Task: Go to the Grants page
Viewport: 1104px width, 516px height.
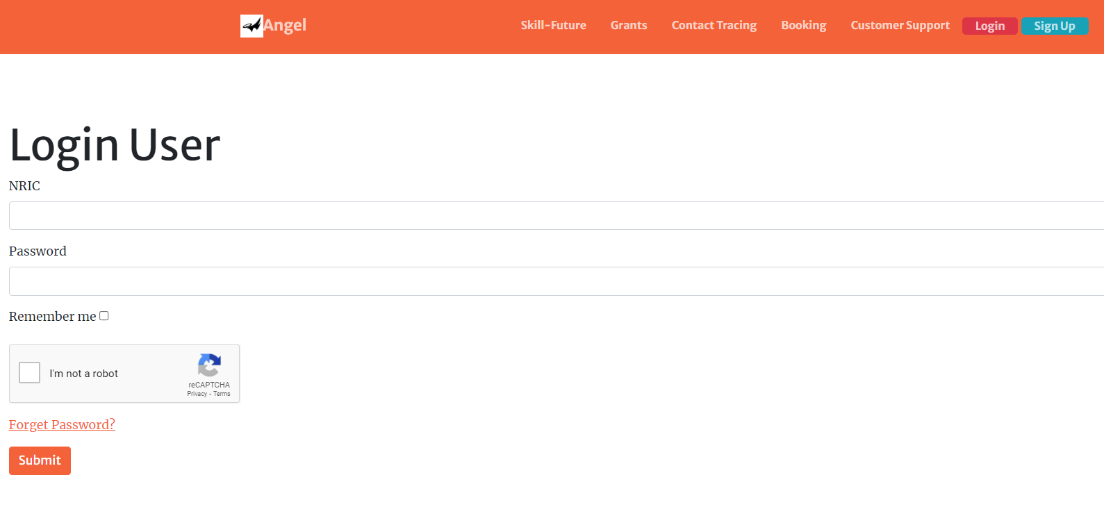Action: click(x=628, y=25)
